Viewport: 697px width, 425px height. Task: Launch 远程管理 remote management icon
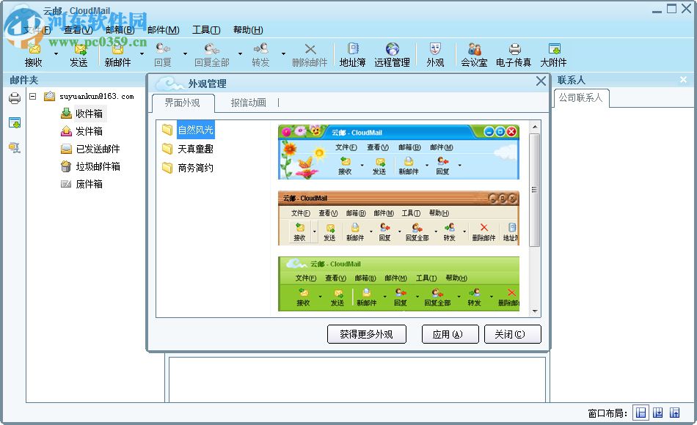click(393, 51)
